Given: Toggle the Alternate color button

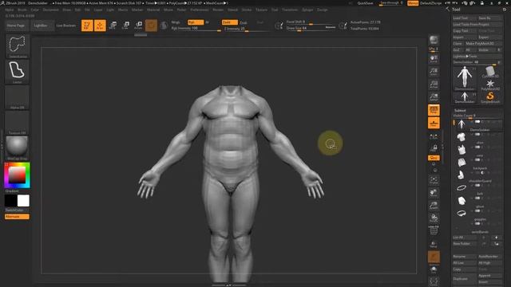Looking at the screenshot, I should pyautogui.click(x=17, y=216).
